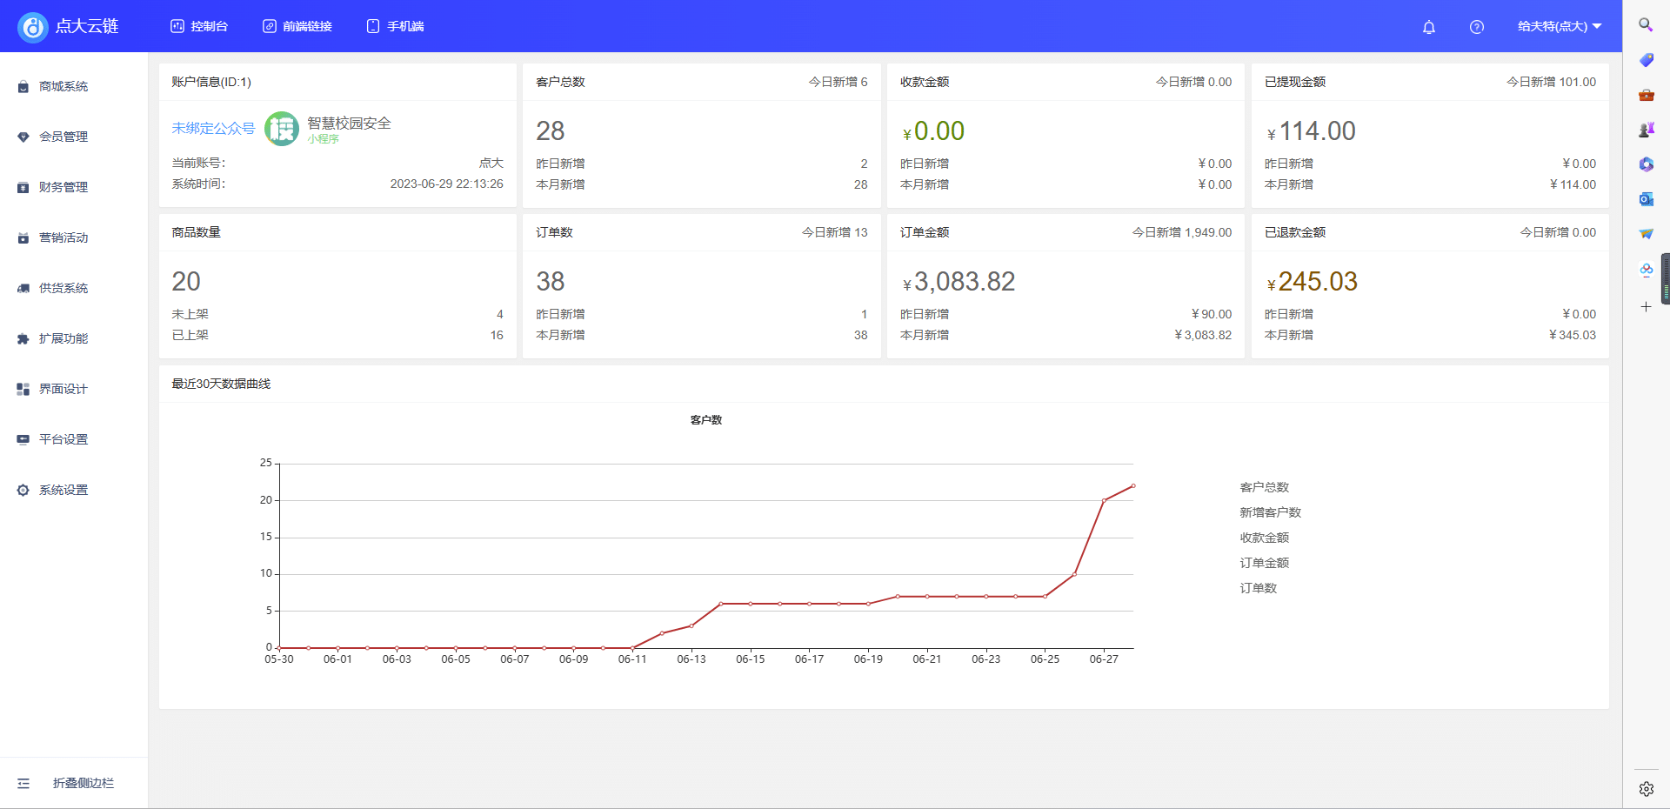Open the notification bell
The width and height of the screenshot is (1670, 809).
1429,27
